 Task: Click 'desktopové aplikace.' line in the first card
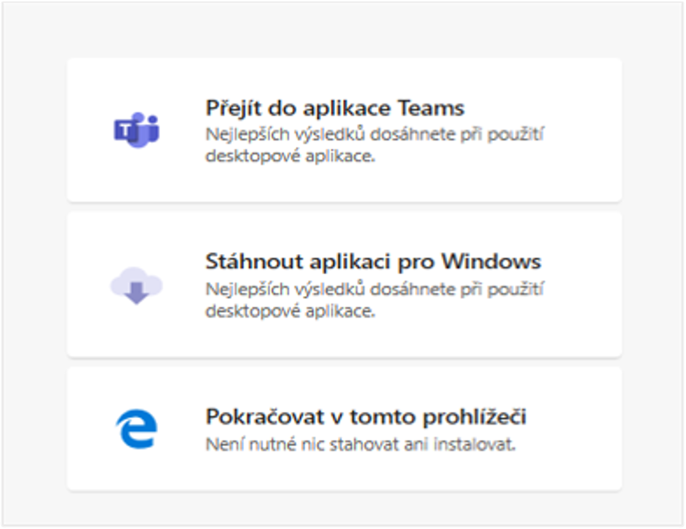pyautogui.click(x=291, y=156)
